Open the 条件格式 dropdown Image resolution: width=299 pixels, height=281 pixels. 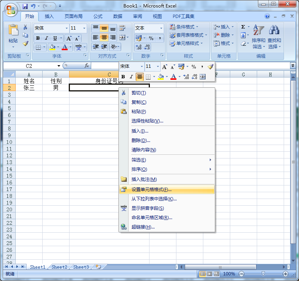(x=184, y=27)
